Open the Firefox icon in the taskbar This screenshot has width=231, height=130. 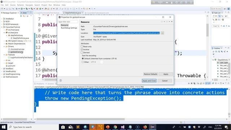[145, 127]
